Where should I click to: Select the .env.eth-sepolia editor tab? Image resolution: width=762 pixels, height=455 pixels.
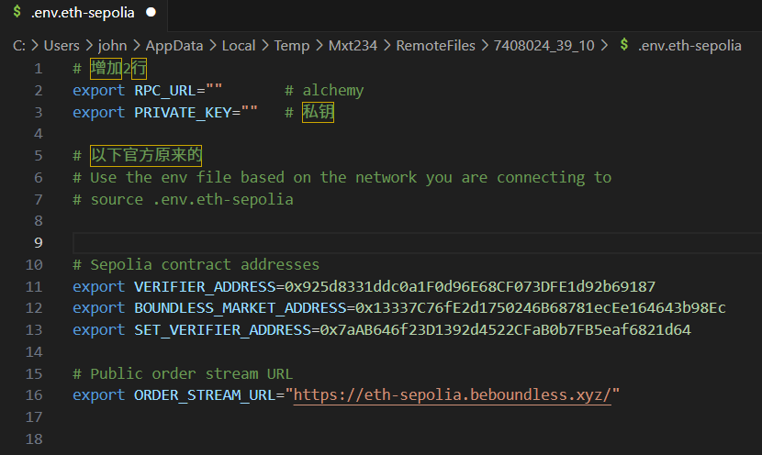[84, 13]
